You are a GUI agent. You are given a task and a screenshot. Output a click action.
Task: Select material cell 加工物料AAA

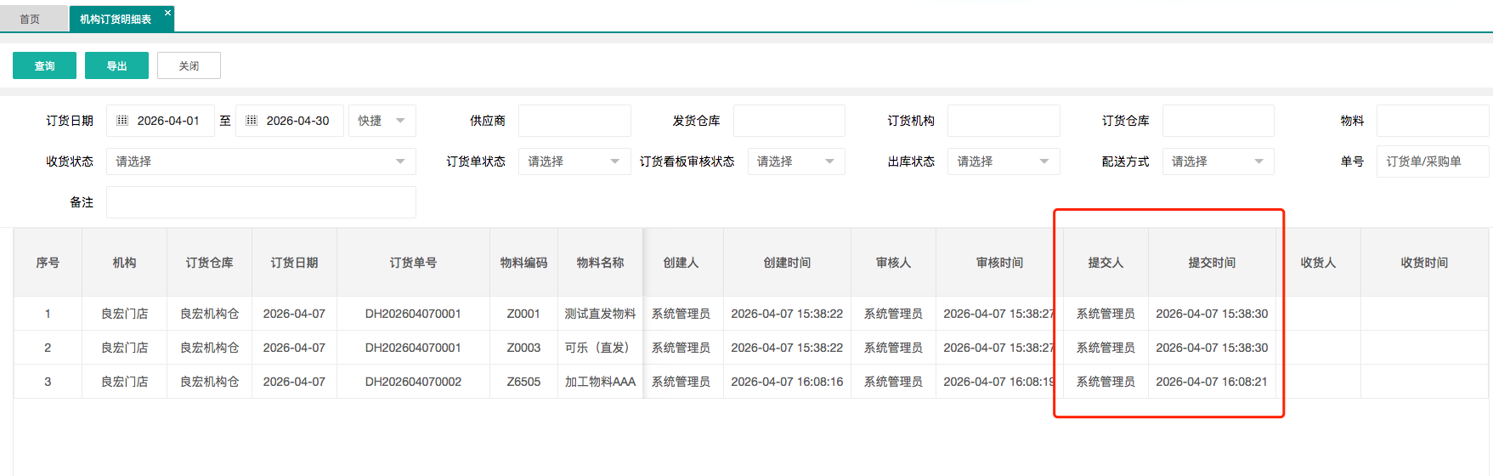pos(601,382)
